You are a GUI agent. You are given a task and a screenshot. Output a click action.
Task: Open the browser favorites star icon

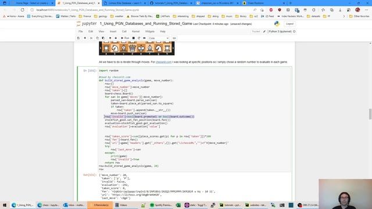click(323, 10)
